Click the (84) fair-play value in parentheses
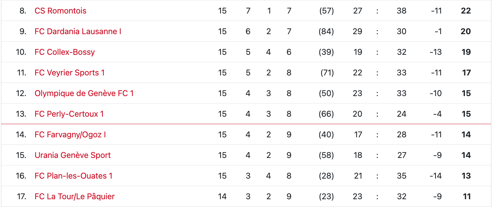 [326, 31]
